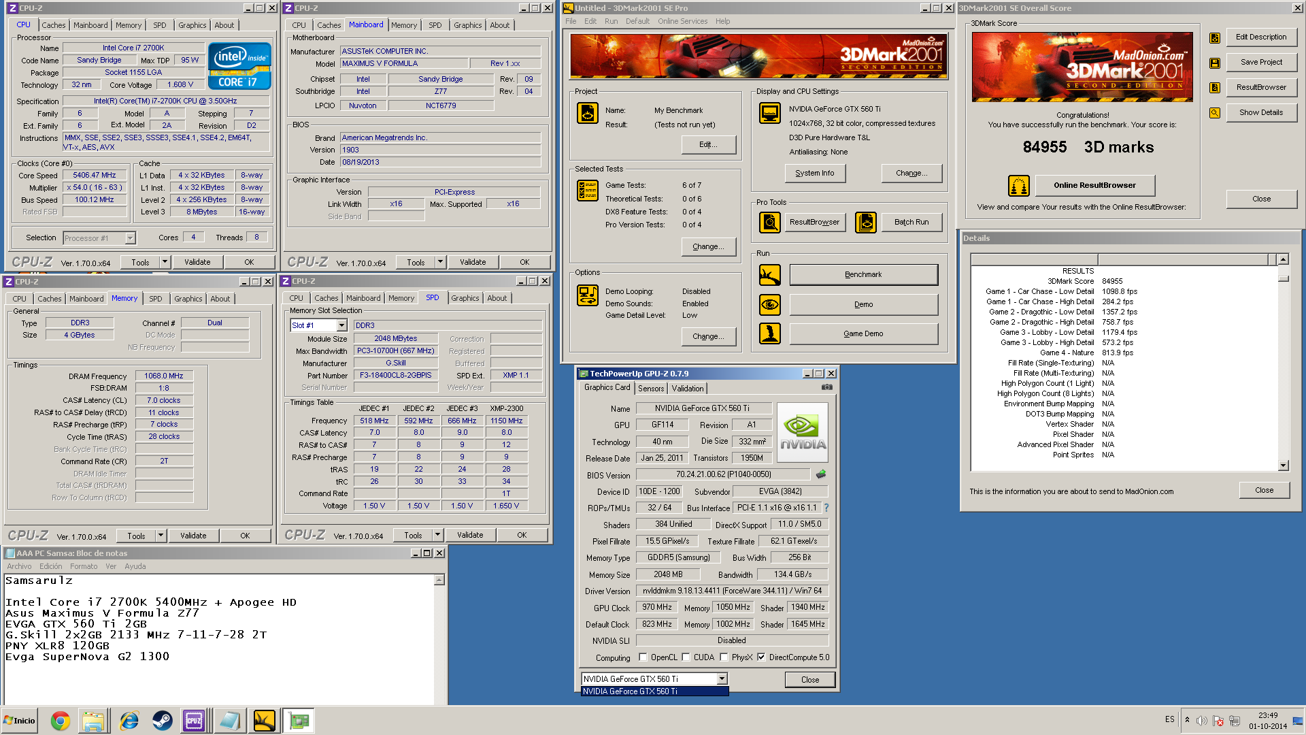Open the Slot #1 memory slot dropdown
Image resolution: width=1306 pixels, height=735 pixels.
[342, 325]
